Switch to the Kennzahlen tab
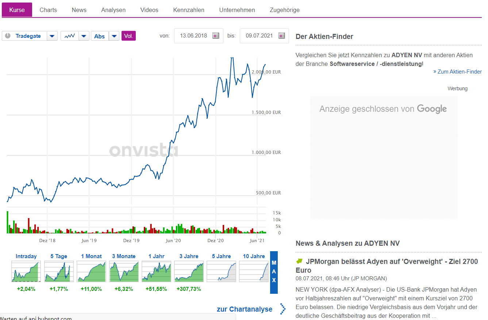The image size is (488, 320). (189, 10)
